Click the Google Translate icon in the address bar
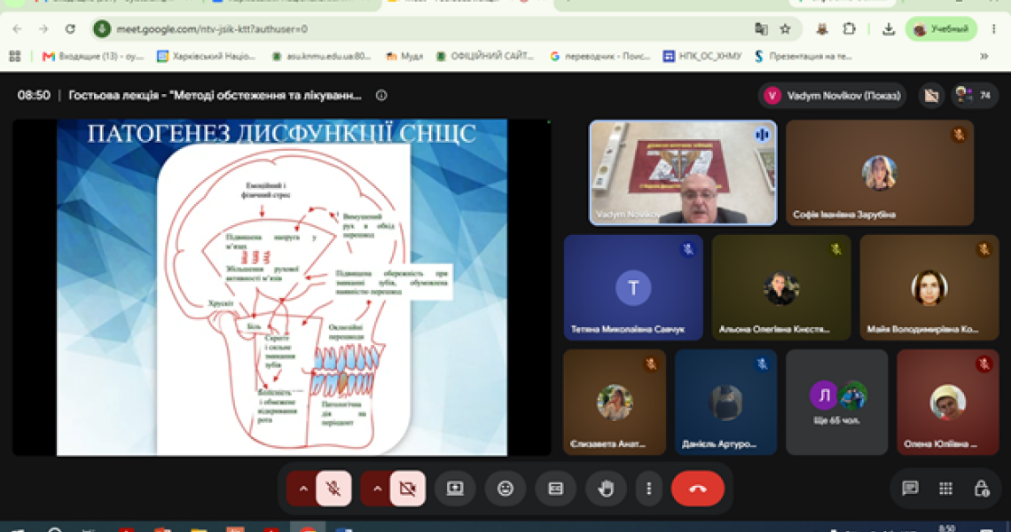 coord(762,29)
